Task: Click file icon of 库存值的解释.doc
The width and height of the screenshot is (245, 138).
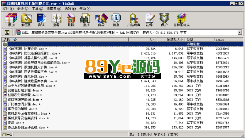Action: (x=5, y=109)
